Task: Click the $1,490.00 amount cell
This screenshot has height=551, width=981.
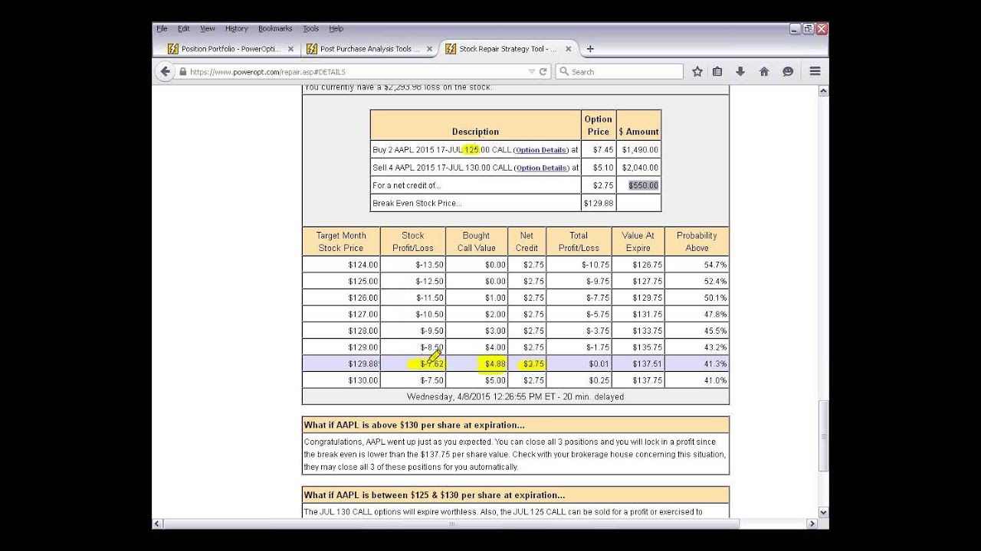Action: [639, 150]
